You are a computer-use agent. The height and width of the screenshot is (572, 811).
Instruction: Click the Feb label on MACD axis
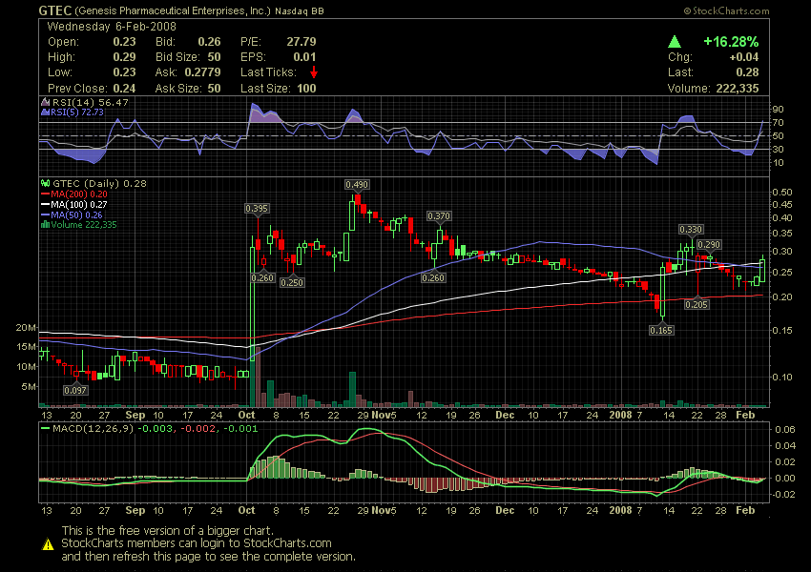[745, 510]
